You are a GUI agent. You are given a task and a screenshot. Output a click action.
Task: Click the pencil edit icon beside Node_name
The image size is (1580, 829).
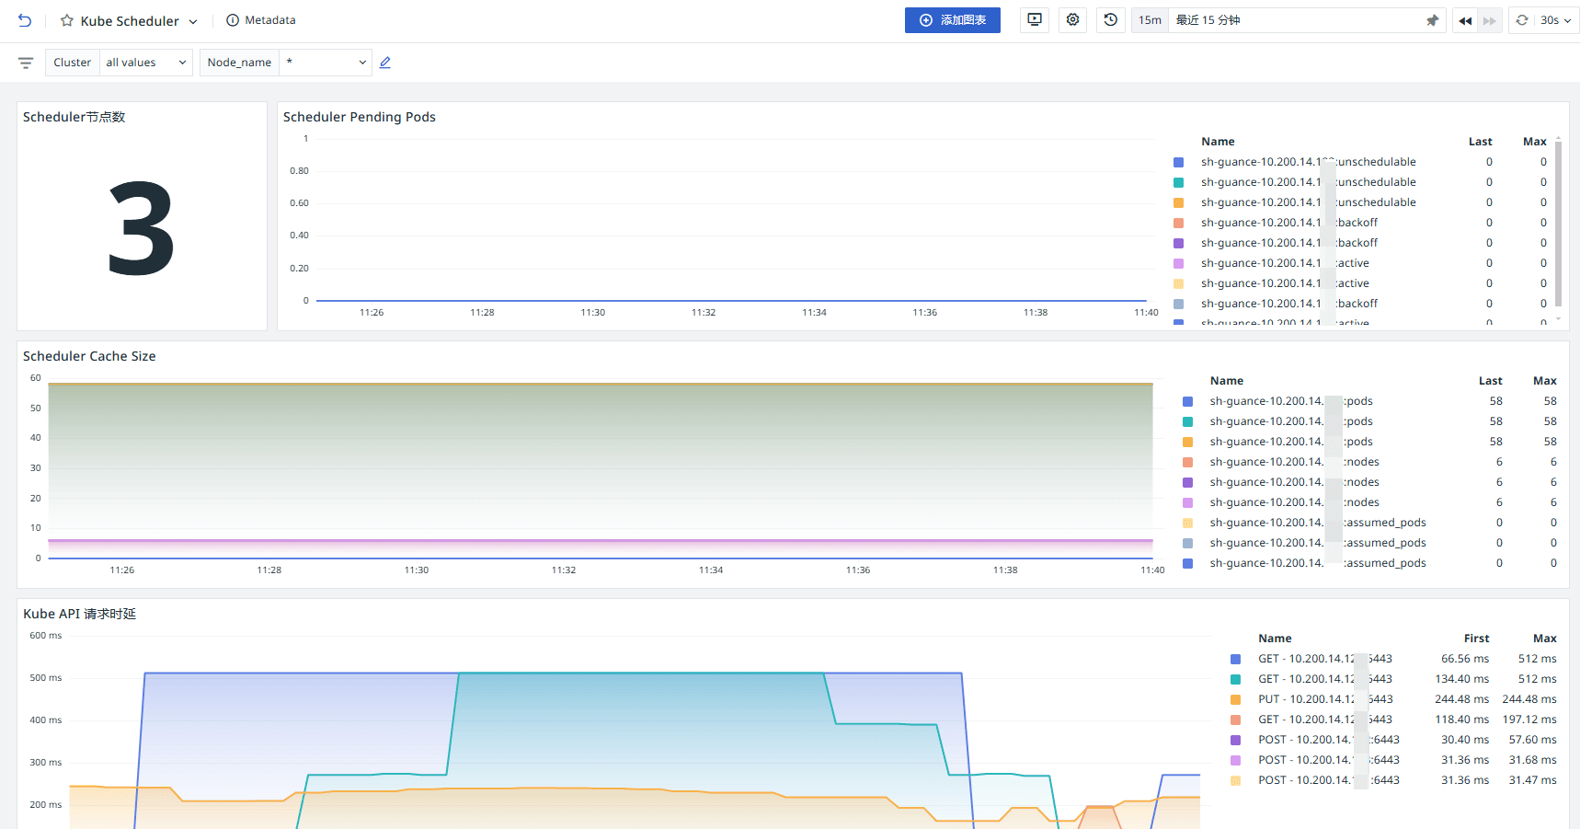click(385, 63)
